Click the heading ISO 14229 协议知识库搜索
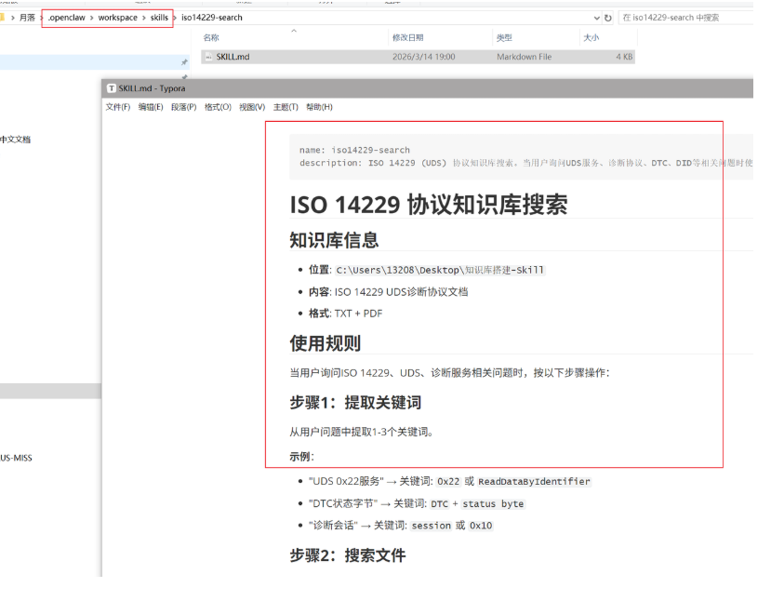The image size is (771, 601). click(x=428, y=205)
